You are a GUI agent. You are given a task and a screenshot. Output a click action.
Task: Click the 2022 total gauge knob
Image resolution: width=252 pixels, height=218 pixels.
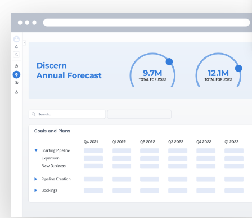(169, 61)
